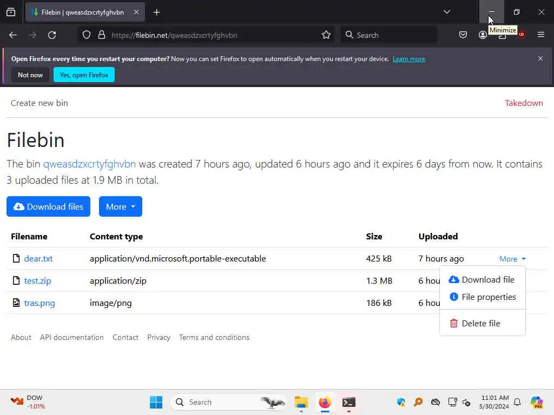Choose File properties from the menu
The height and width of the screenshot is (415, 554).
(x=483, y=297)
